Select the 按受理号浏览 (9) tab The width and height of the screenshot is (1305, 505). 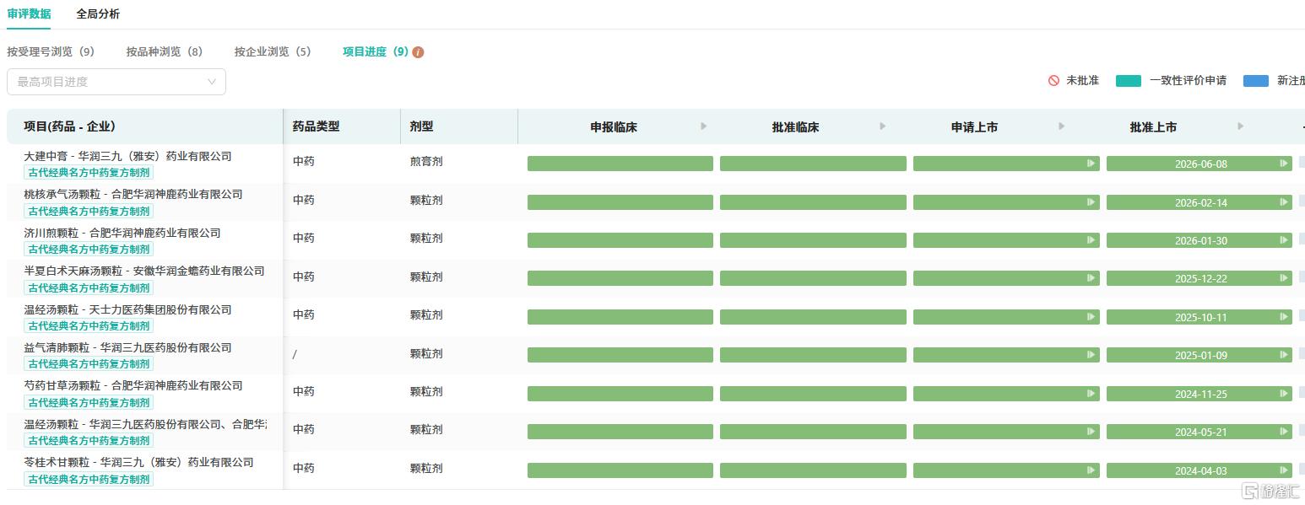pyautogui.click(x=51, y=51)
